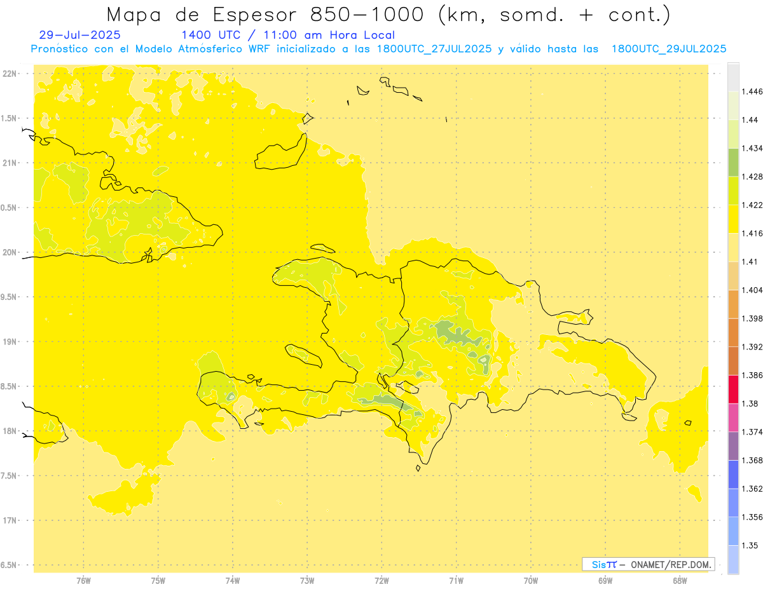Click the '69W' longitude label
Viewport: 763px width, 589px height.
point(605,581)
